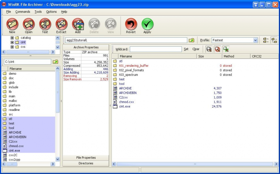Click up-folder icon next to C:\cint path
This screenshot has height=174, width=280.
point(56,62)
